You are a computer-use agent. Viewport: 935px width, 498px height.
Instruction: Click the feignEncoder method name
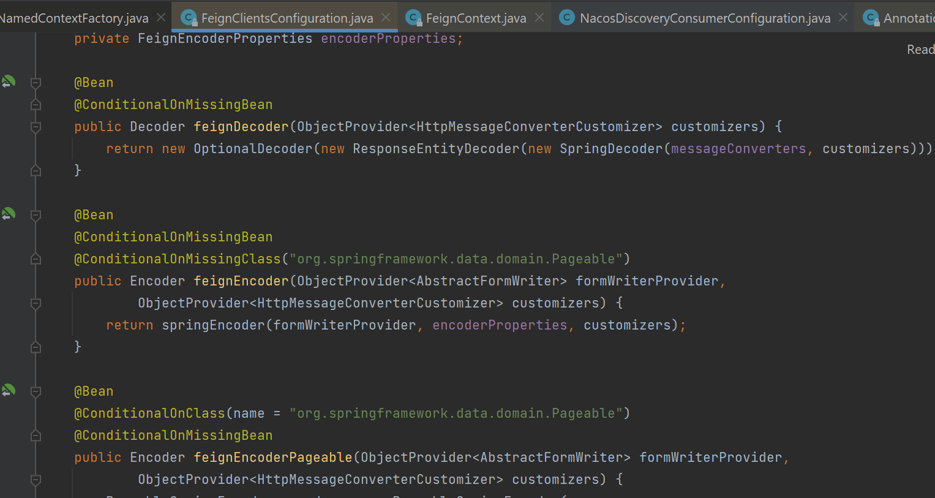(x=241, y=281)
